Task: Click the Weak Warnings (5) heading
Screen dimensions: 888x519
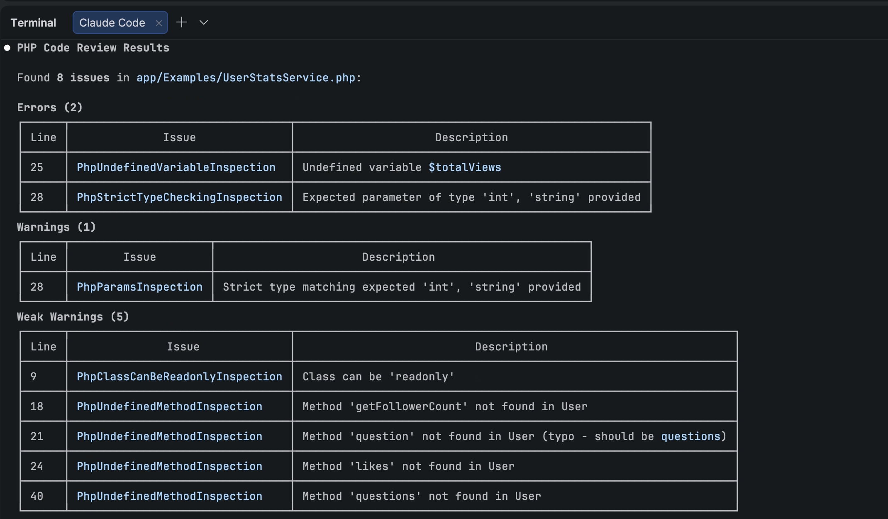Action: pos(73,317)
